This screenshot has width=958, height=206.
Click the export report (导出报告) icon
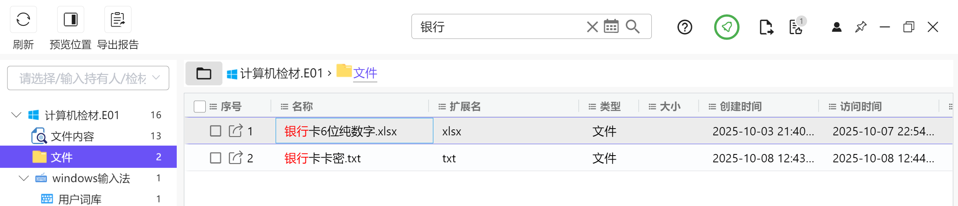point(118,19)
